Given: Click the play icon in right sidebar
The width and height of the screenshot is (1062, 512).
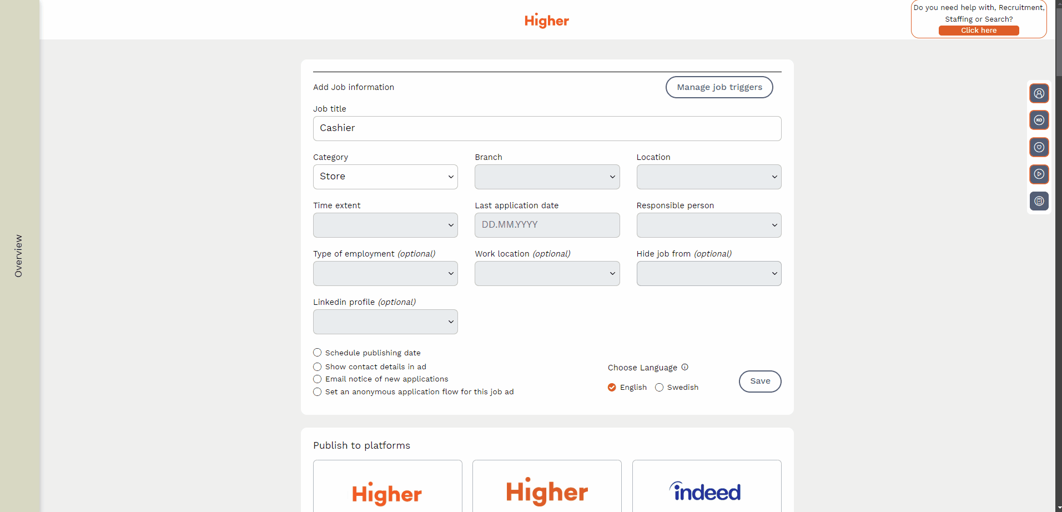Looking at the screenshot, I should [1039, 174].
